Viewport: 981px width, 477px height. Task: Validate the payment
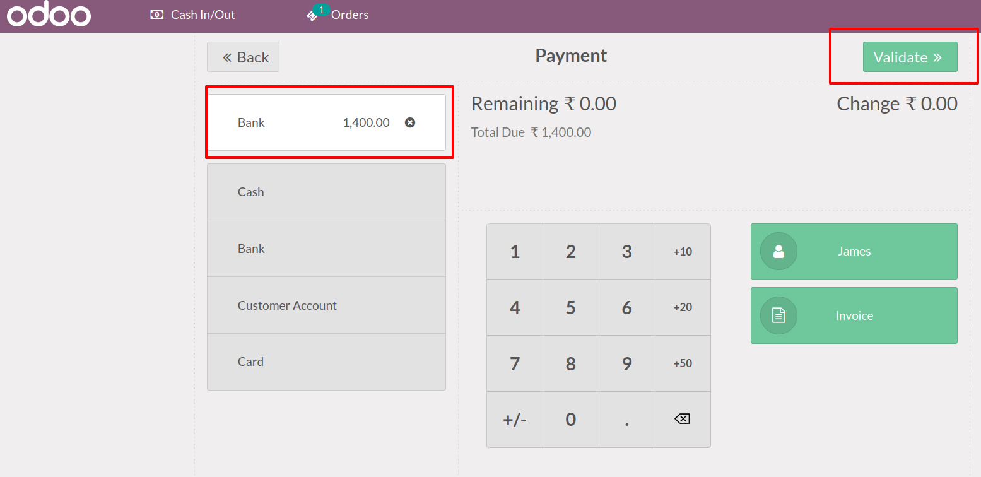(909, 57)
